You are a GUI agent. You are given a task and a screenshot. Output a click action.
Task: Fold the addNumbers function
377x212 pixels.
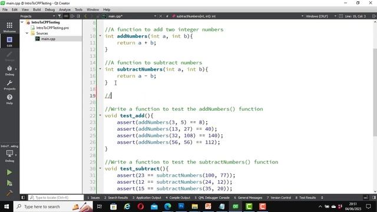tap(100, 36)
